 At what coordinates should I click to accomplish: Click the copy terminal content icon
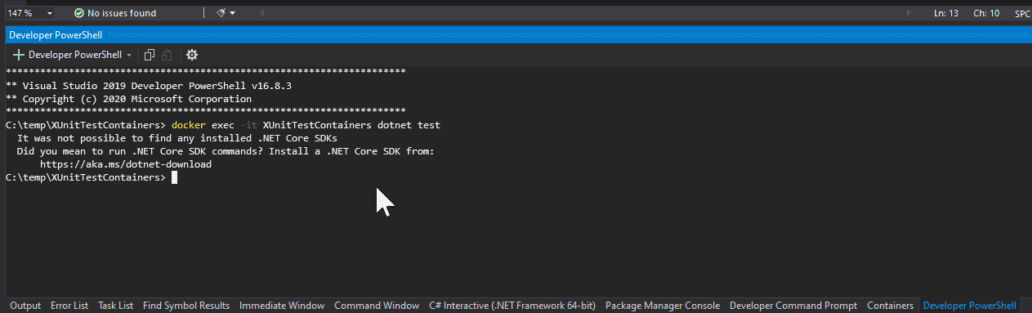(149, 55)
